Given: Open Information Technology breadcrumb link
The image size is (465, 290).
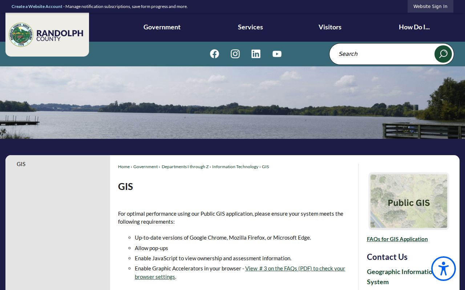Looking at the screenshot, I should point(235,167).
